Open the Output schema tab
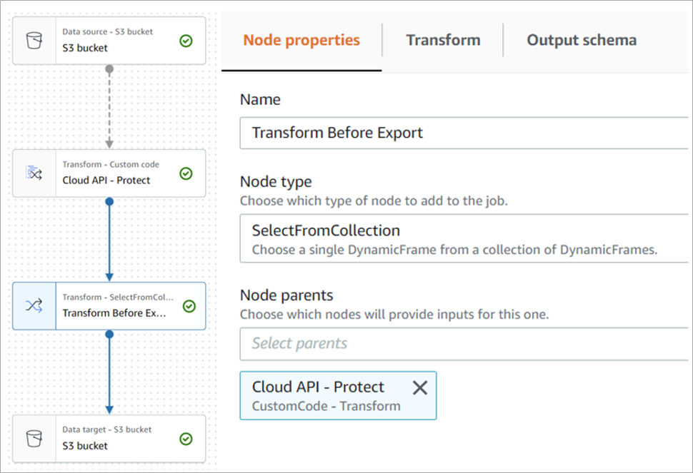 click(x=582, y=41)
